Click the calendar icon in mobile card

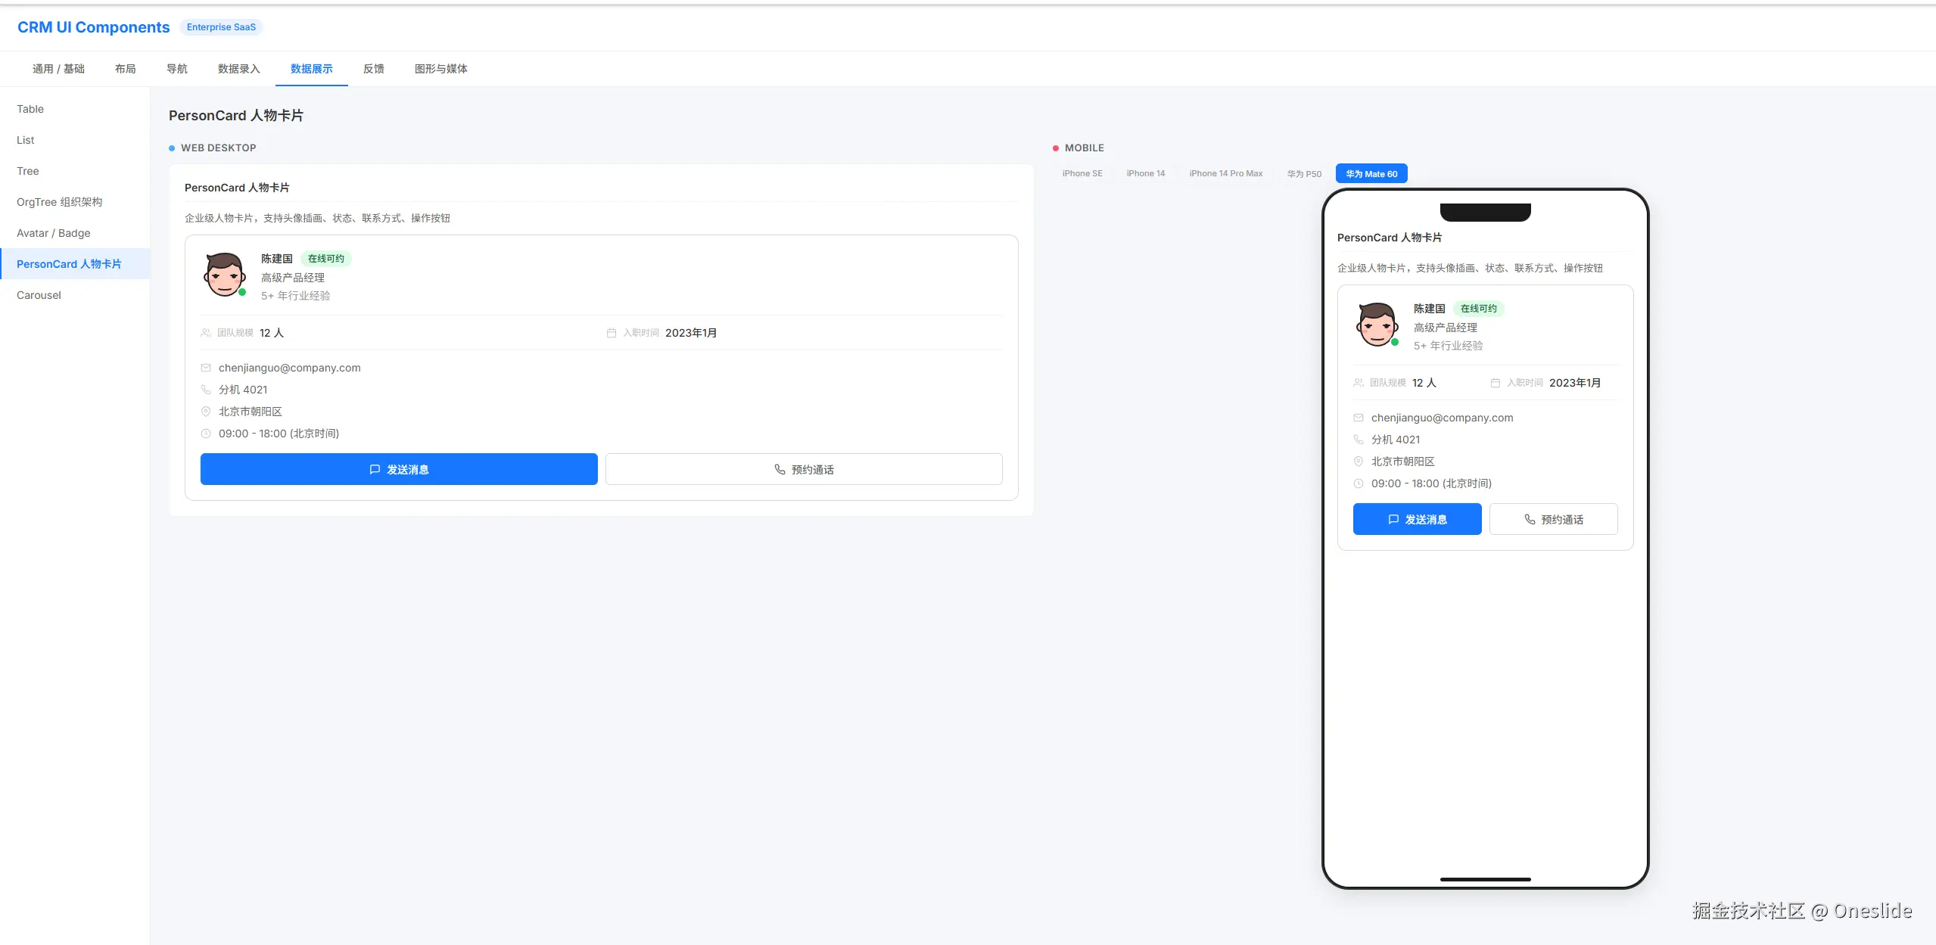click(1496, 383)
